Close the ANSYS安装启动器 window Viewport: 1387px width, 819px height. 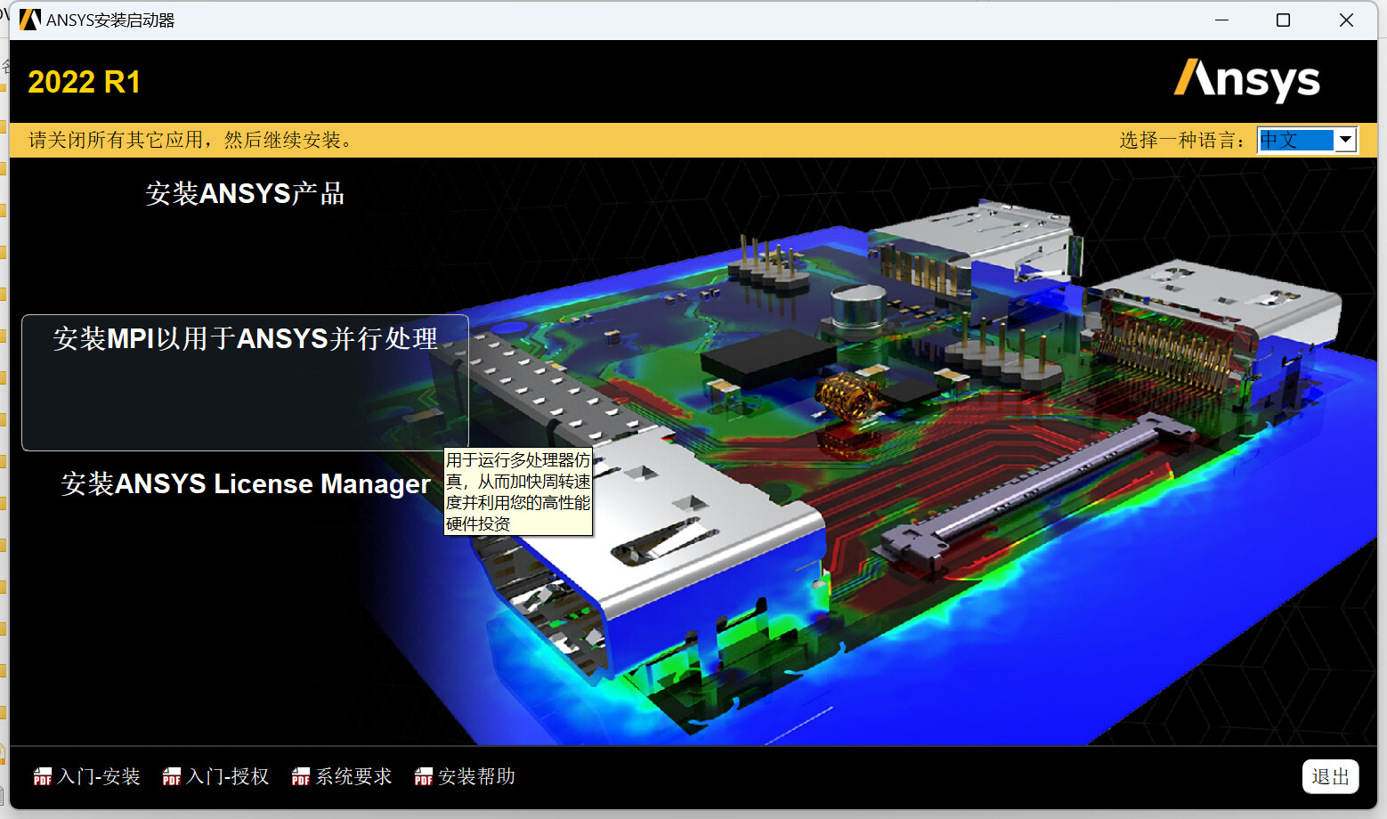(1346, 20)
